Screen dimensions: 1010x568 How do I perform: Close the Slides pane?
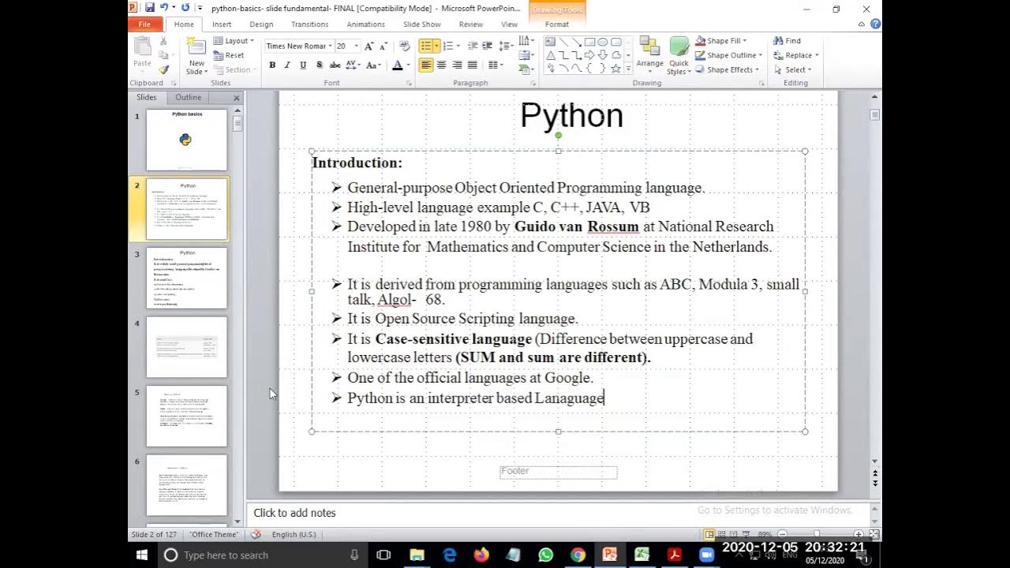click(236, 98)
